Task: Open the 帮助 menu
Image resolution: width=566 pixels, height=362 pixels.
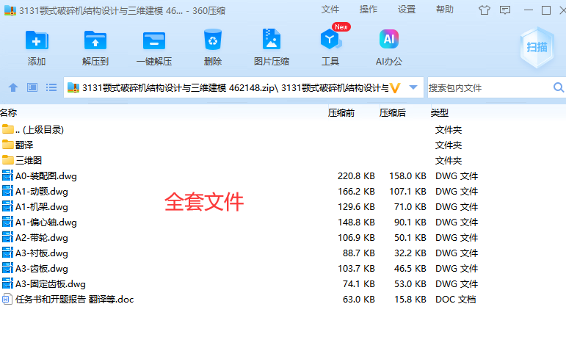Action: [x=445, y=10]
